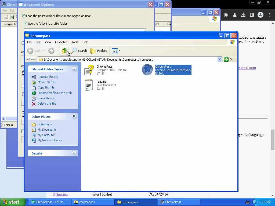
Task: Toggle the Folders pane button
Action: point(99,51)
